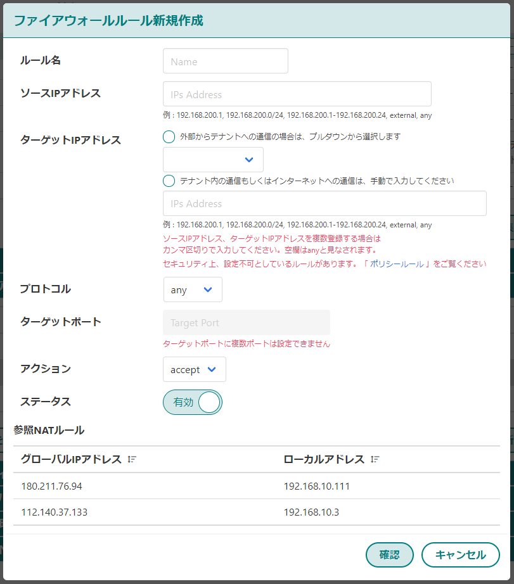Sort by ローカルアドレス column icon
Image resolution: width=514 pixels, height=584 pixels.
point(375,459)
